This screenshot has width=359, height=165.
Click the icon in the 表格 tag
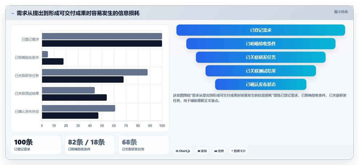coord(199,151)
